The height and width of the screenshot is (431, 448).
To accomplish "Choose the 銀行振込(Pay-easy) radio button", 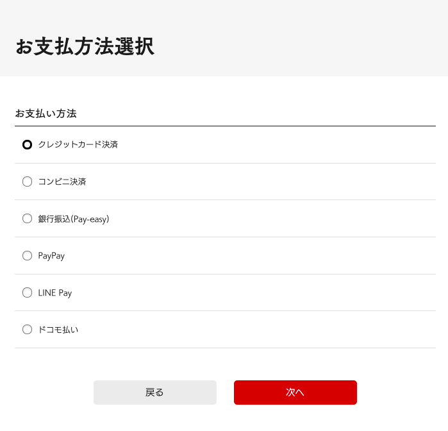I will coord(27,219).
